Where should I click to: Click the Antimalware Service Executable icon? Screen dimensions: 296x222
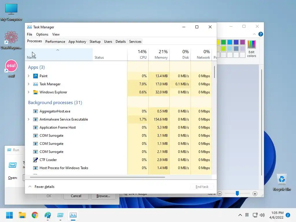(x=36, y=119)
